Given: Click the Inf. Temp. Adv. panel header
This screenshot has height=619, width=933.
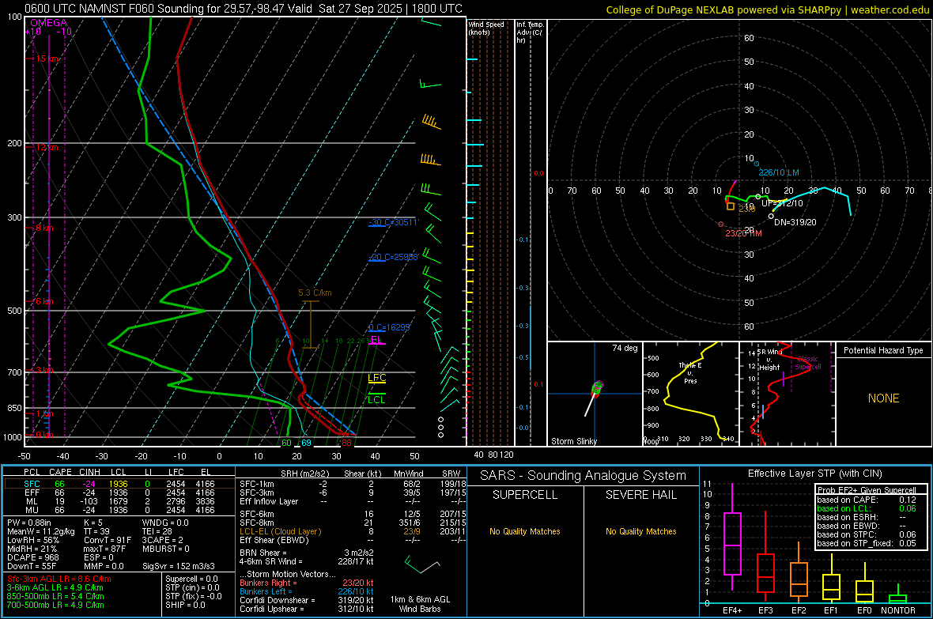Looking at the screenshot, I should (529, 32).
